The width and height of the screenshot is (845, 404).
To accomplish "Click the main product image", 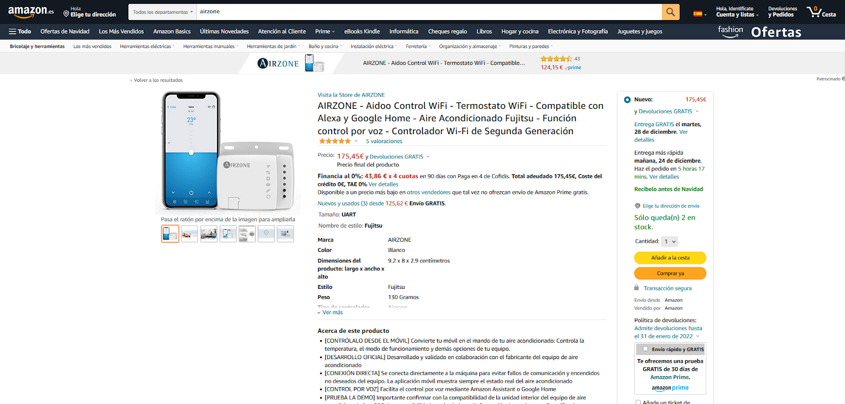I will tap(228, 152).
